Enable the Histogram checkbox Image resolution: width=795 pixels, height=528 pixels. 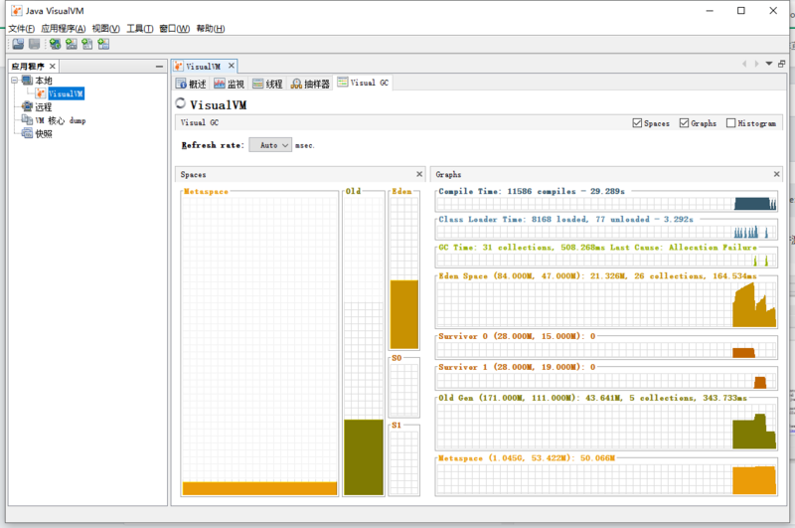click(x=730, y=122)
